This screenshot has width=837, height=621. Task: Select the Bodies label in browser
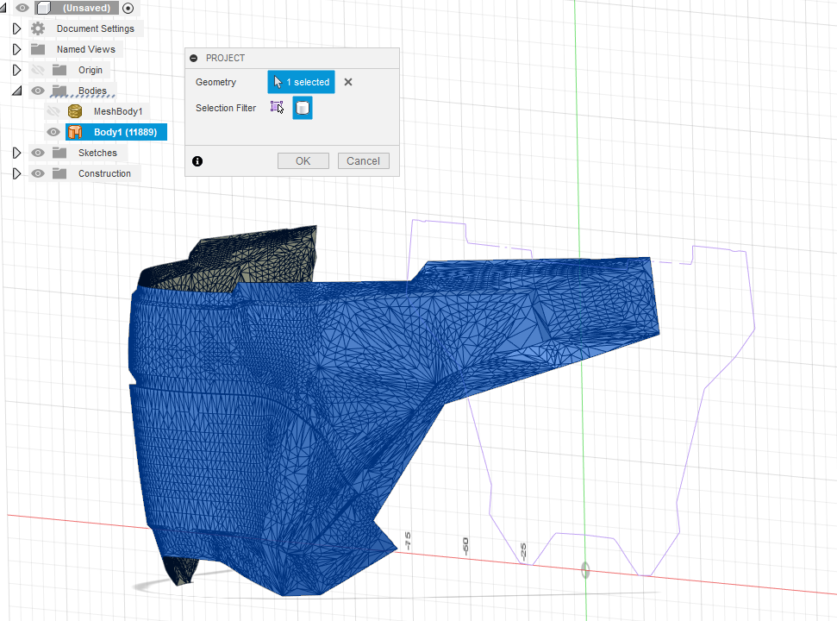92,91
